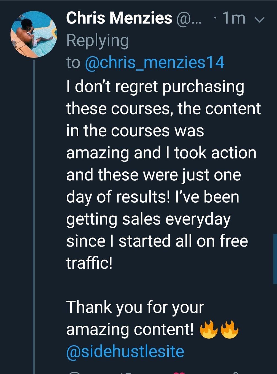Click the reply speech-bubble icon
This screenshot has height=374, width=277.
(74, 373)
